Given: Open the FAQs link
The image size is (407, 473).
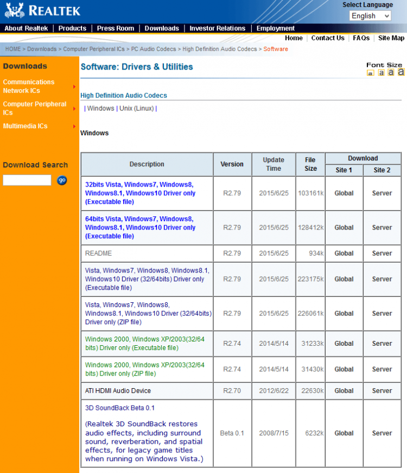Looking at the screenshot, I should pos(361,38).
